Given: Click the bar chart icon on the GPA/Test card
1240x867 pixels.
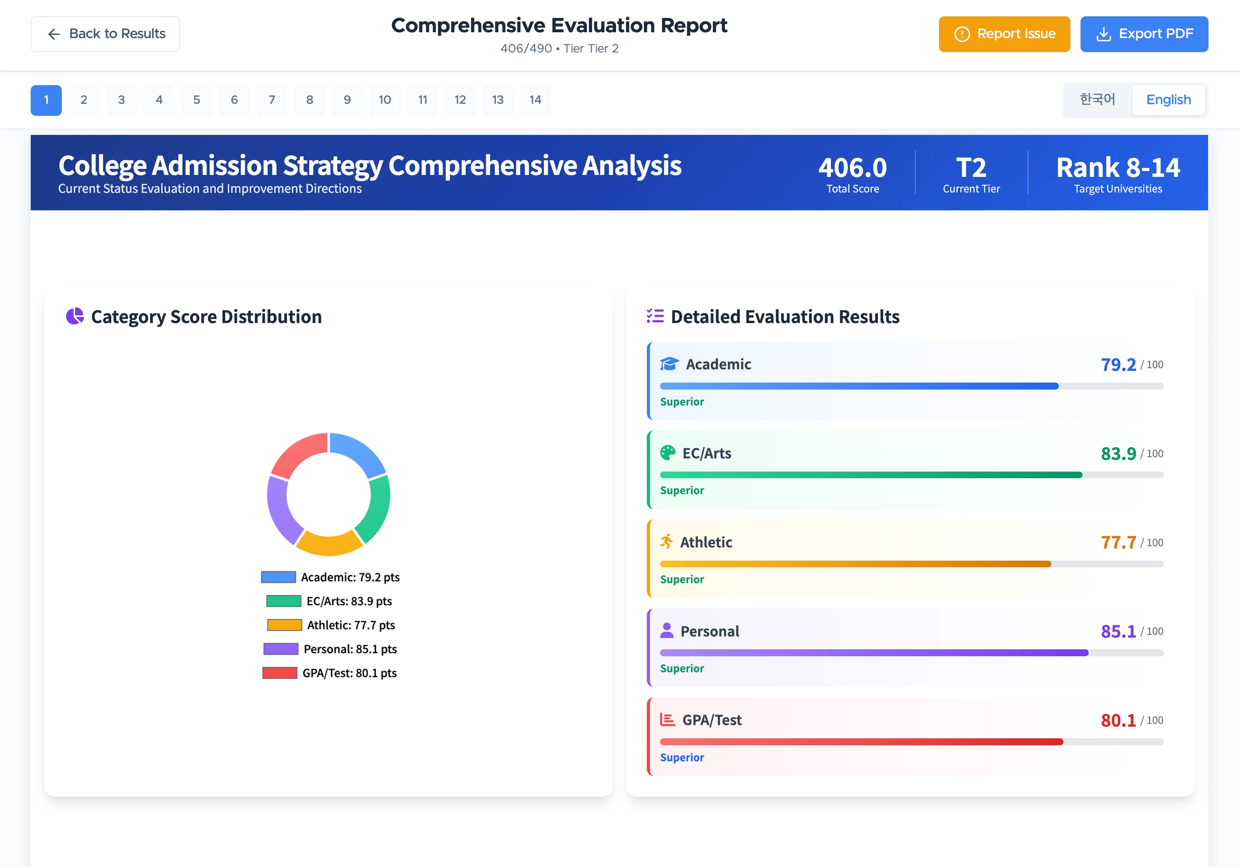Looking at the screenshot, I should point(668,720).
